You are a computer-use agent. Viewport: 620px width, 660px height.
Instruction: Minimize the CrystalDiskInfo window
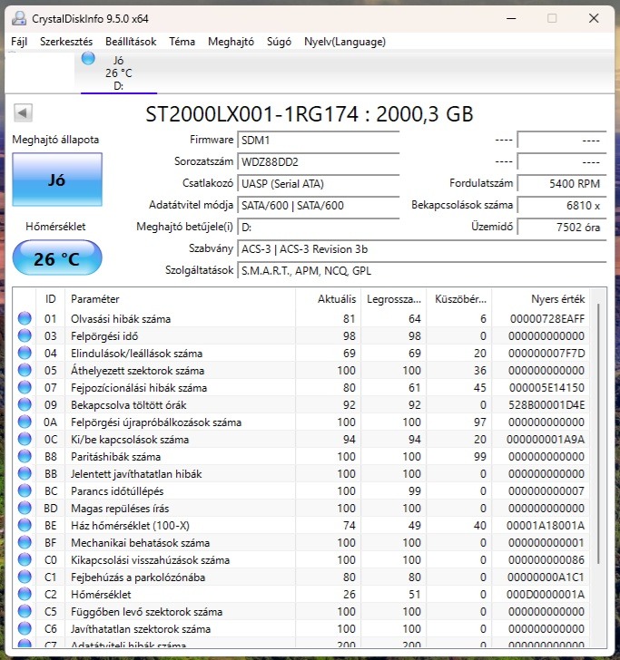pyautogui.click(x=511, y=18)
